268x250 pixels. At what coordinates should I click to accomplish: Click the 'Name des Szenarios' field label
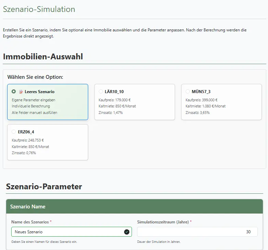pos(30,222)
